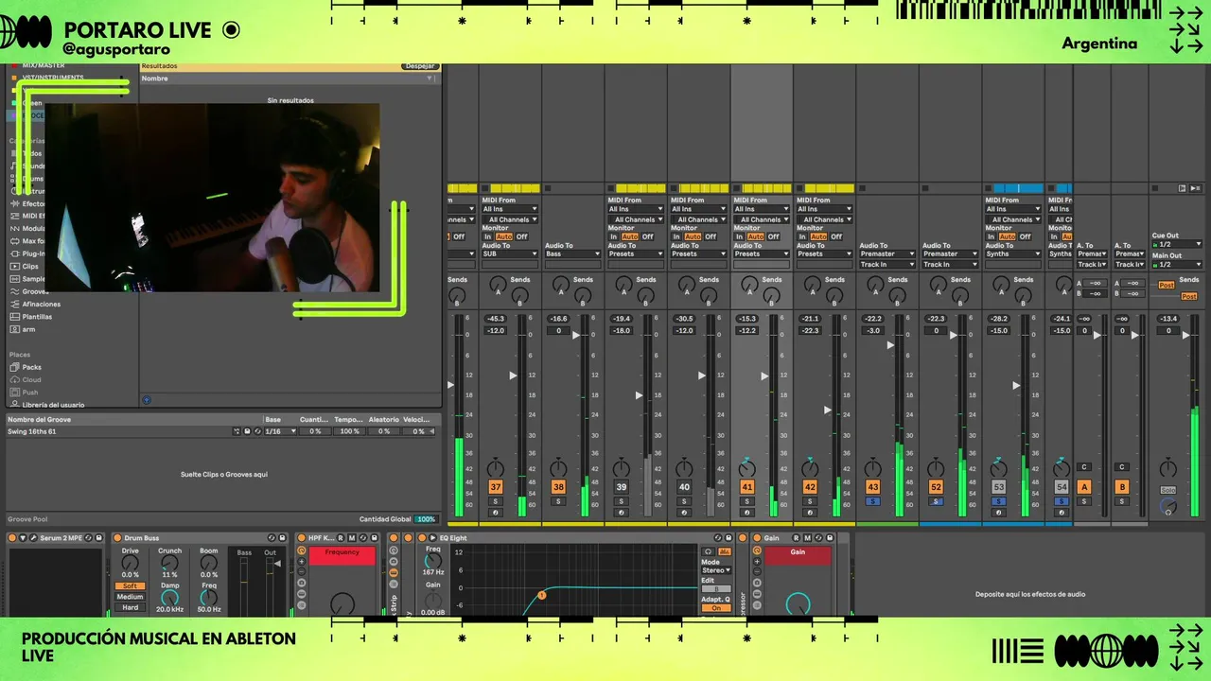Click red Frequency macro control

pyautogui.click(x=342, y=556)
